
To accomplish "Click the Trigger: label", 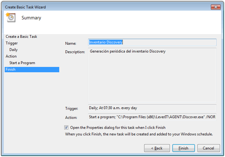I will 71,109.
